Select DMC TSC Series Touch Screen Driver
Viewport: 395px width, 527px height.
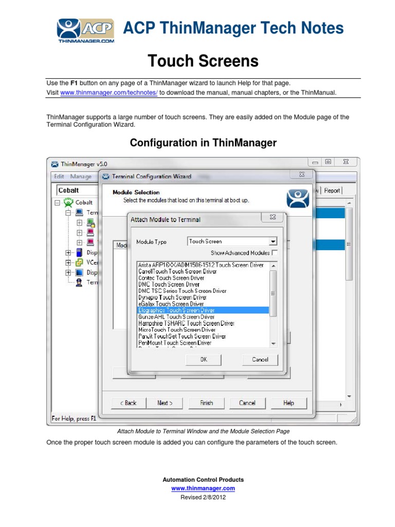(203, 291)
